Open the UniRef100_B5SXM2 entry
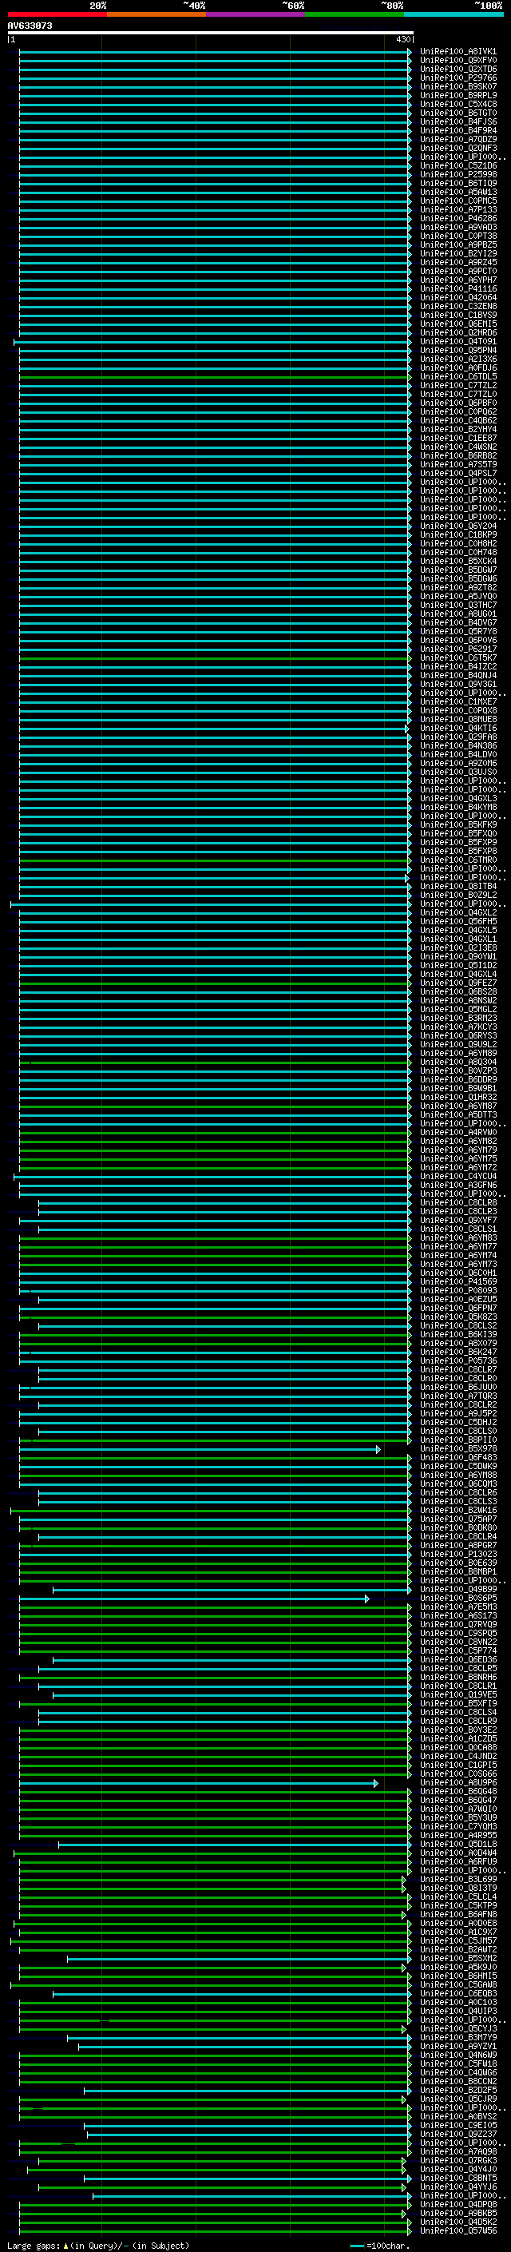511x2252 pixels. point(458,1959)
